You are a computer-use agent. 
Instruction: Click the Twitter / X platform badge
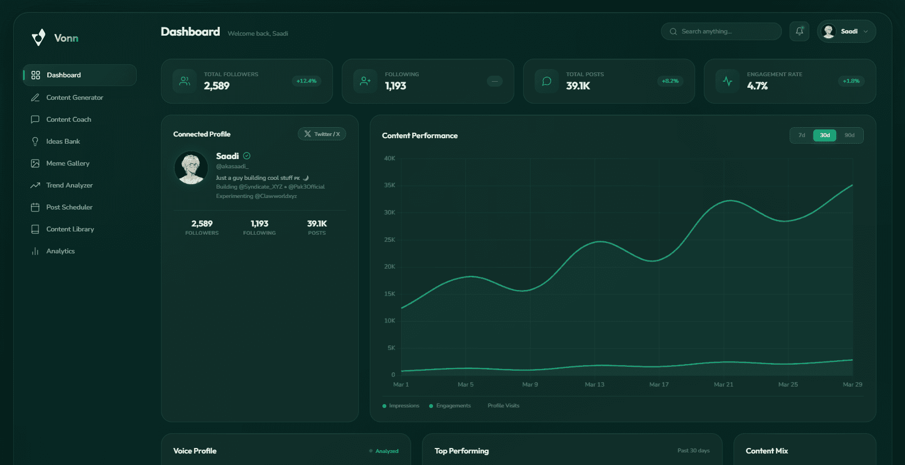(322, 134)
